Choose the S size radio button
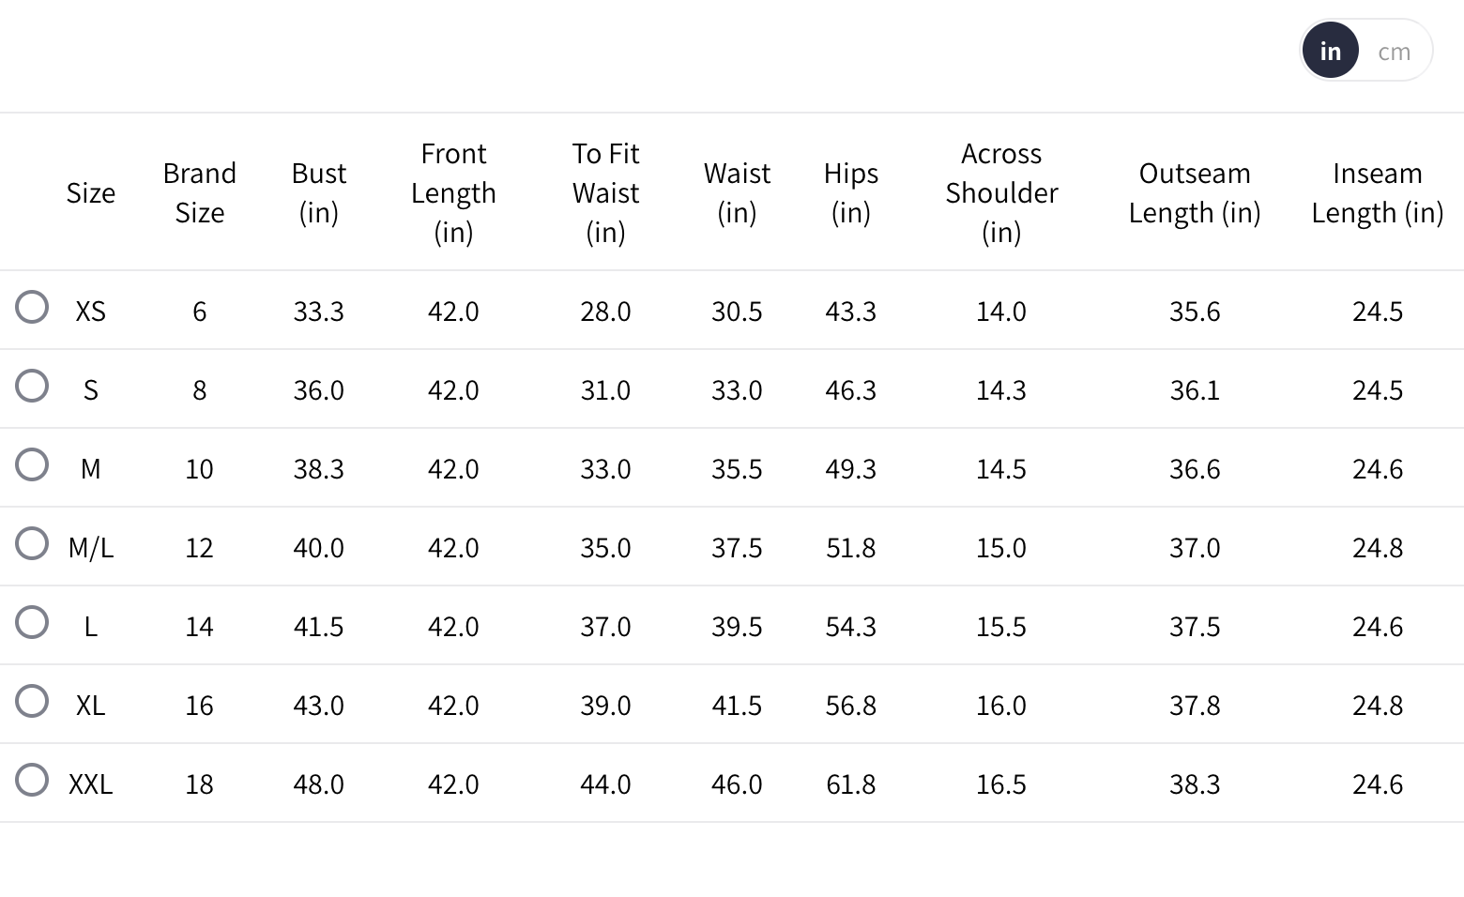Viewport: 1464px width, 897px height. (x=32, y=386)
